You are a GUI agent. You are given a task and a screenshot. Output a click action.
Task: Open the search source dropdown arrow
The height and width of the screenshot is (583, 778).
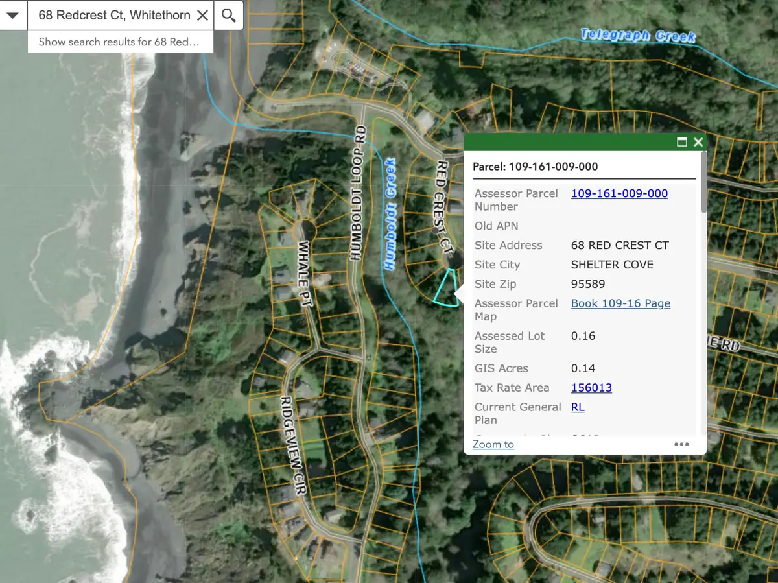coord(13,15)
